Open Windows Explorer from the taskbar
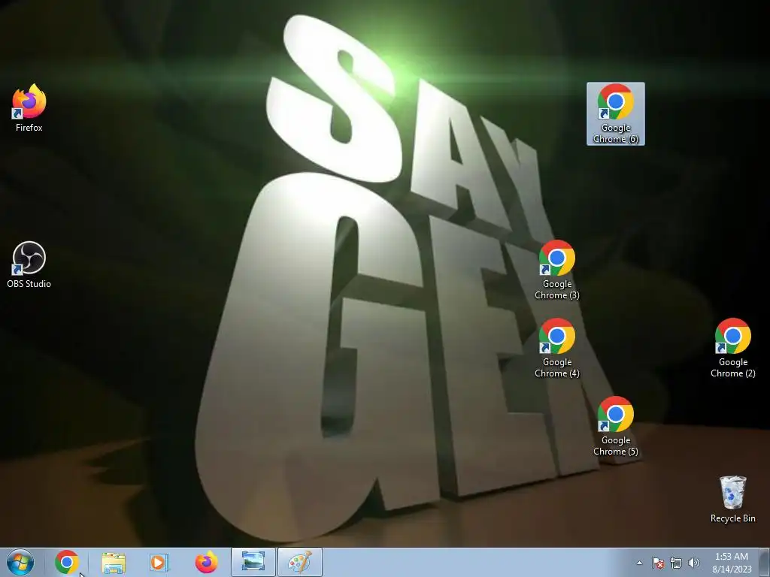 pyautogui.click(x=114, y=562)
